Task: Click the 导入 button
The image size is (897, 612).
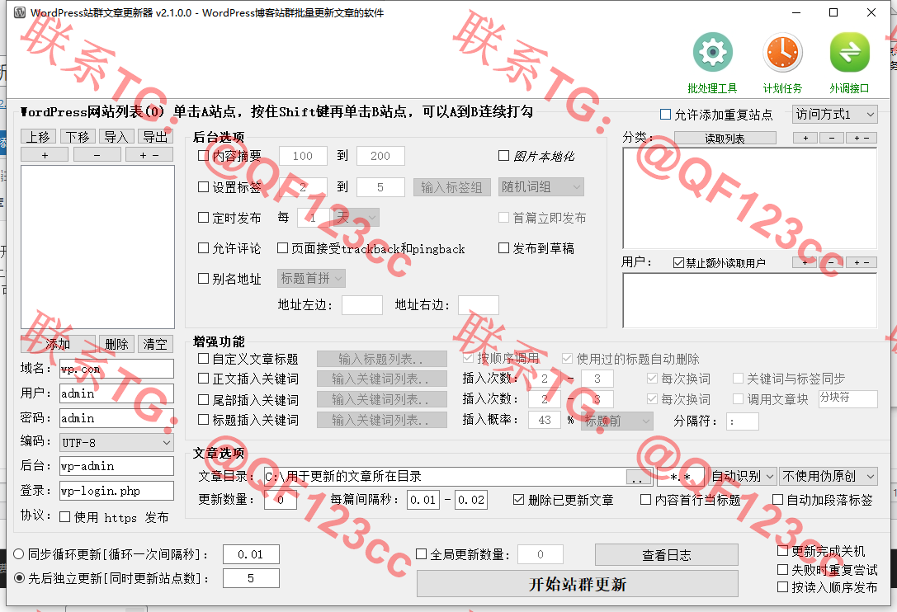Action: pyautogui.click(x=116, y=137)
